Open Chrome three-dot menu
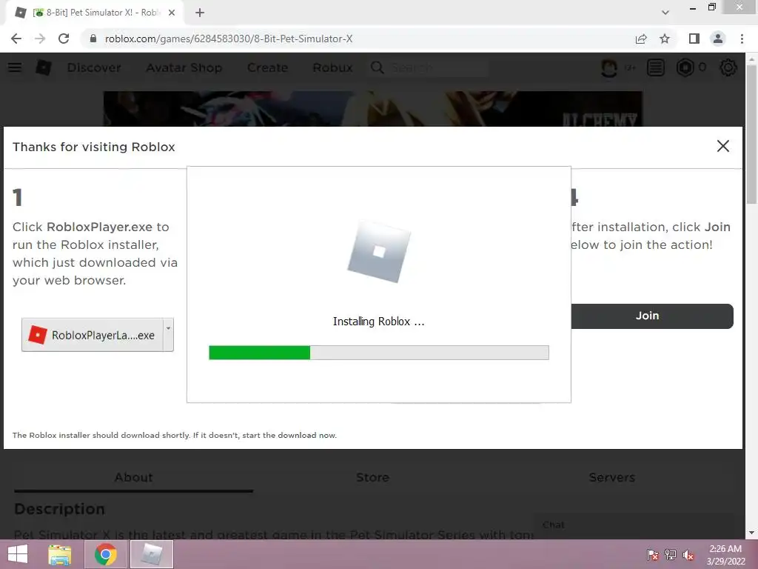 tap(742, 39)
